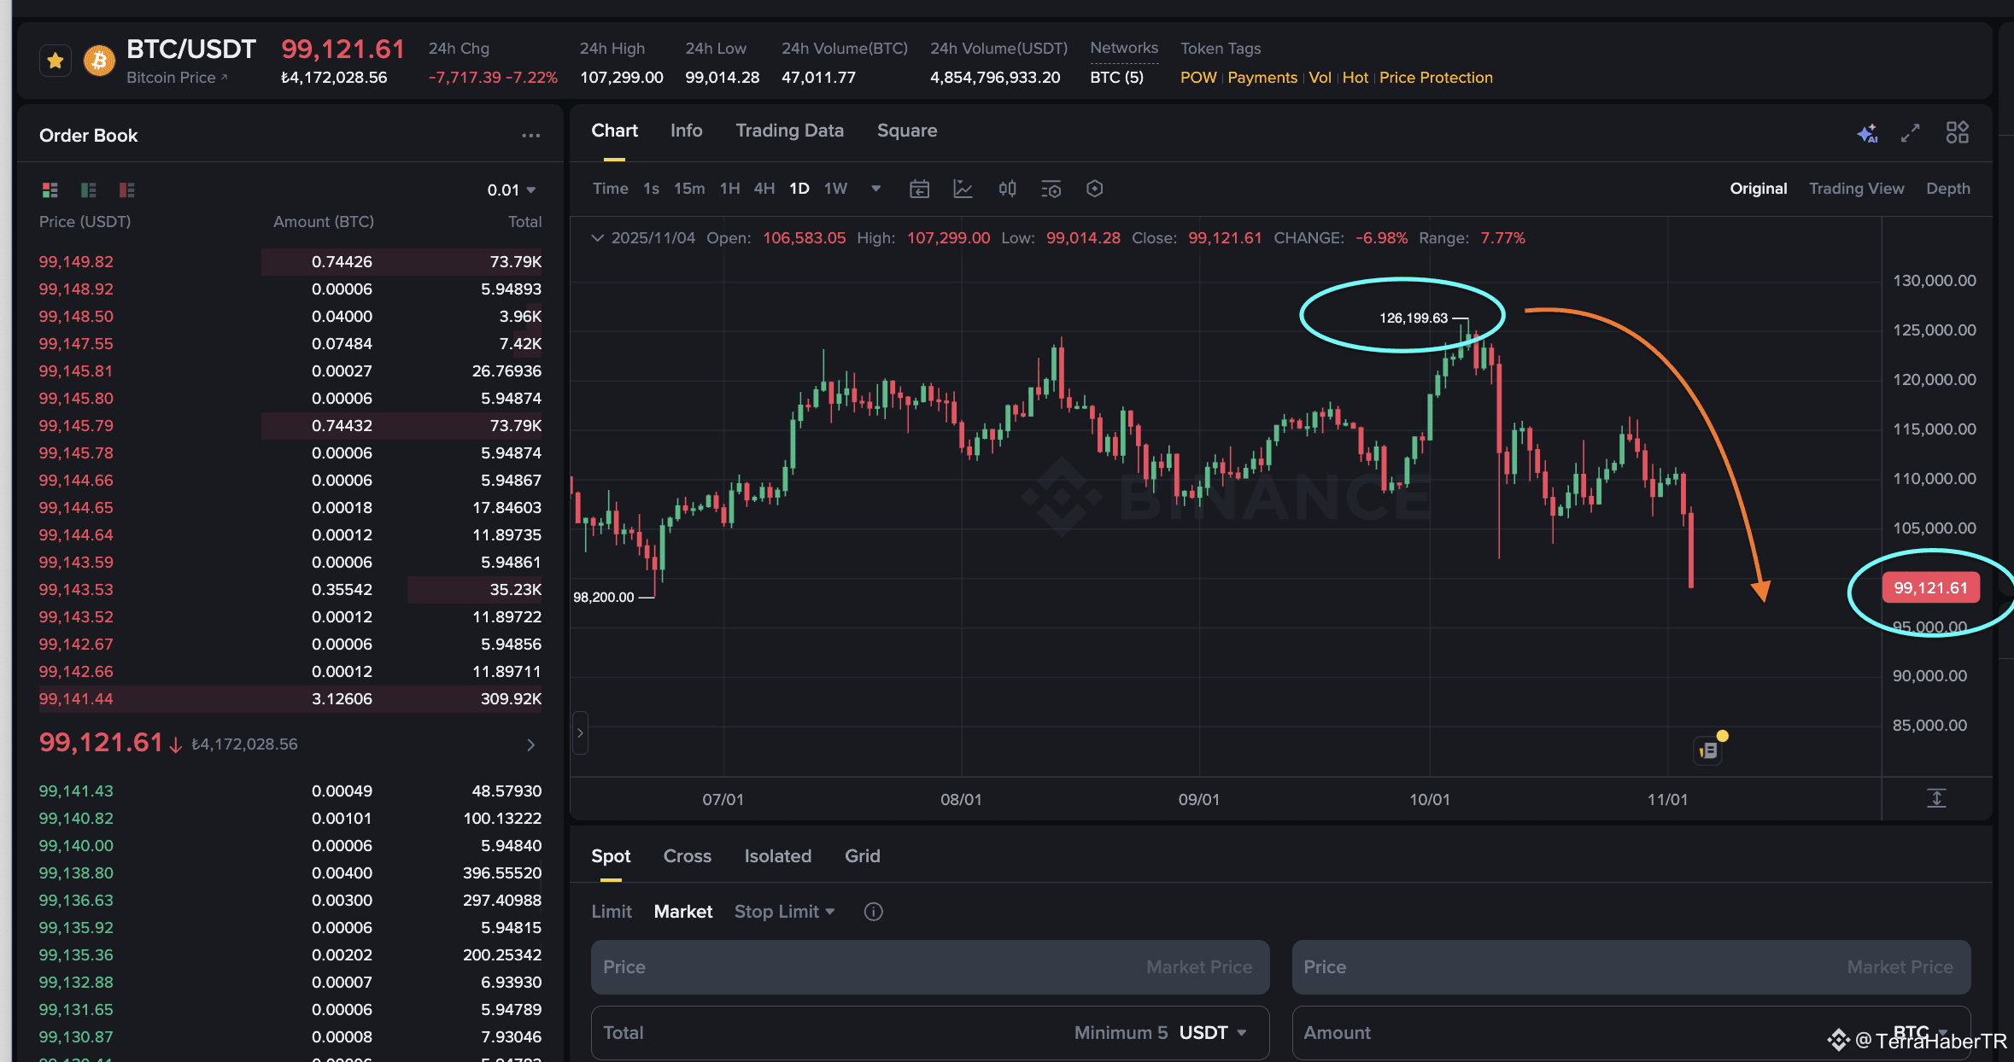Image resolution: width=2014 pixels, height=1062 pixels.
Task: Open the chart display list settings icon
Action: coord(1051,189)
